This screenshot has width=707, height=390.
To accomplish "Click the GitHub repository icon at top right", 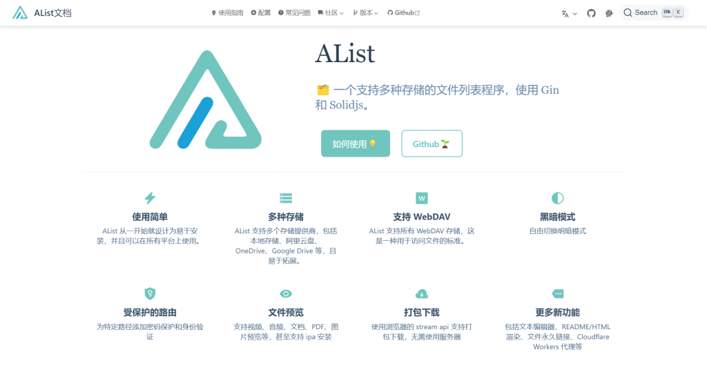I will coord(591,13).
